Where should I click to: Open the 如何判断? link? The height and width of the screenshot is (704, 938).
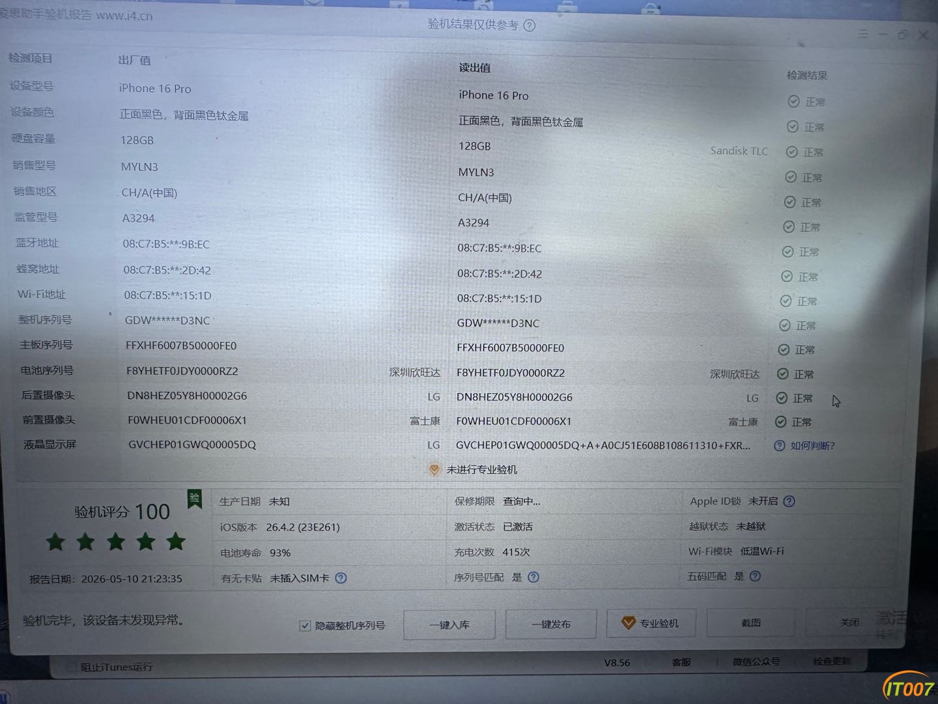pos(812,446)
